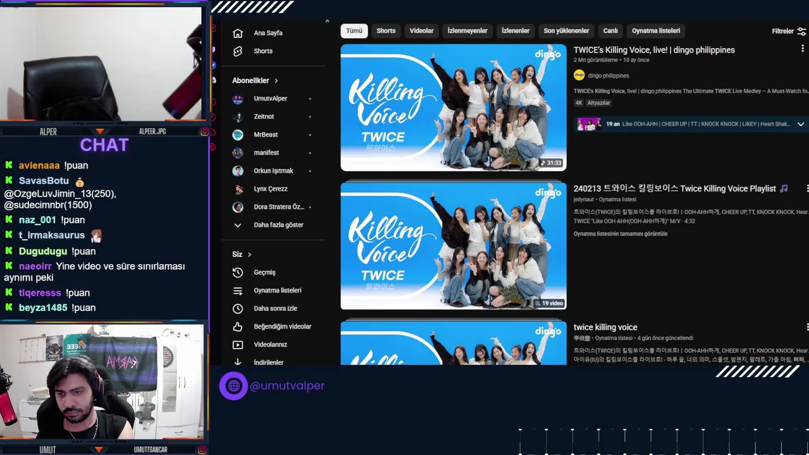
Task: Select the Videolar filter chip
Action: [422, 31]
